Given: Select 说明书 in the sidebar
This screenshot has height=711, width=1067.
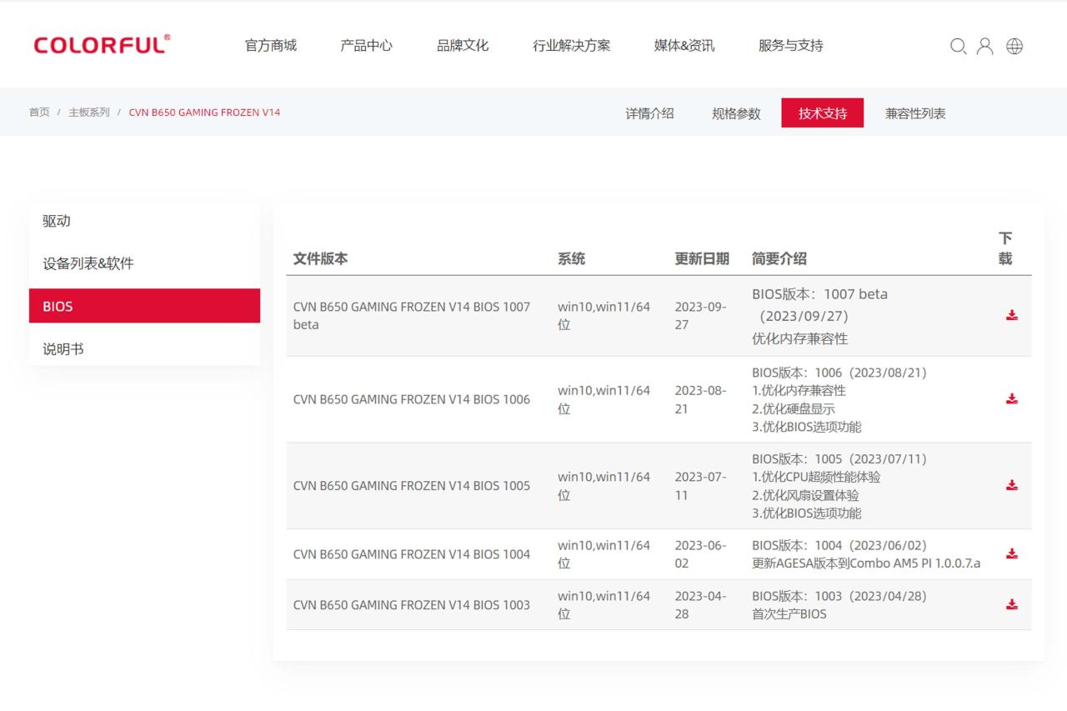Looking at the screenshot, I should [144, 348].
